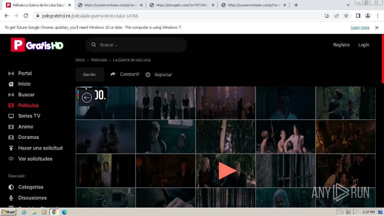Image resolution: width=384 pixels, height=216 pixels.
Task: Click the Reportar exclamation icon
Action: [x=148, y=75]
